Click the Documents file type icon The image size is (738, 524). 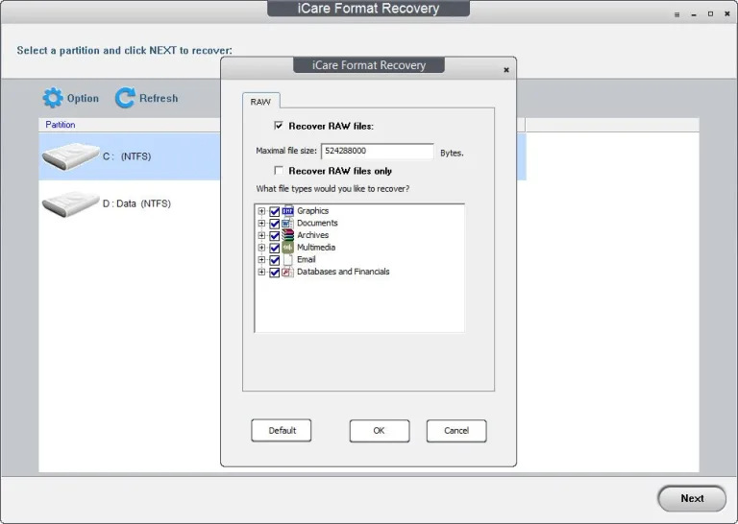(x=287, y=224)
